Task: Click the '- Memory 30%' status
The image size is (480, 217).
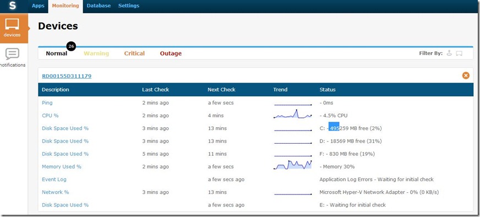Action: [337, 167]
